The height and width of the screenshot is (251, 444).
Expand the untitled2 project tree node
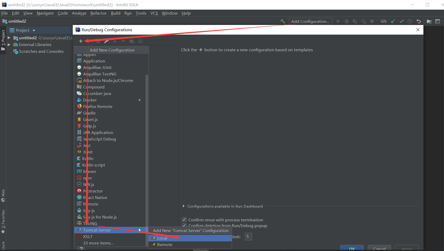(x=9, y=38)
